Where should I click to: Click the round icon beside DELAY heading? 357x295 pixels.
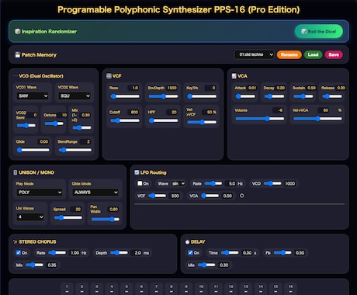[187, 242]
